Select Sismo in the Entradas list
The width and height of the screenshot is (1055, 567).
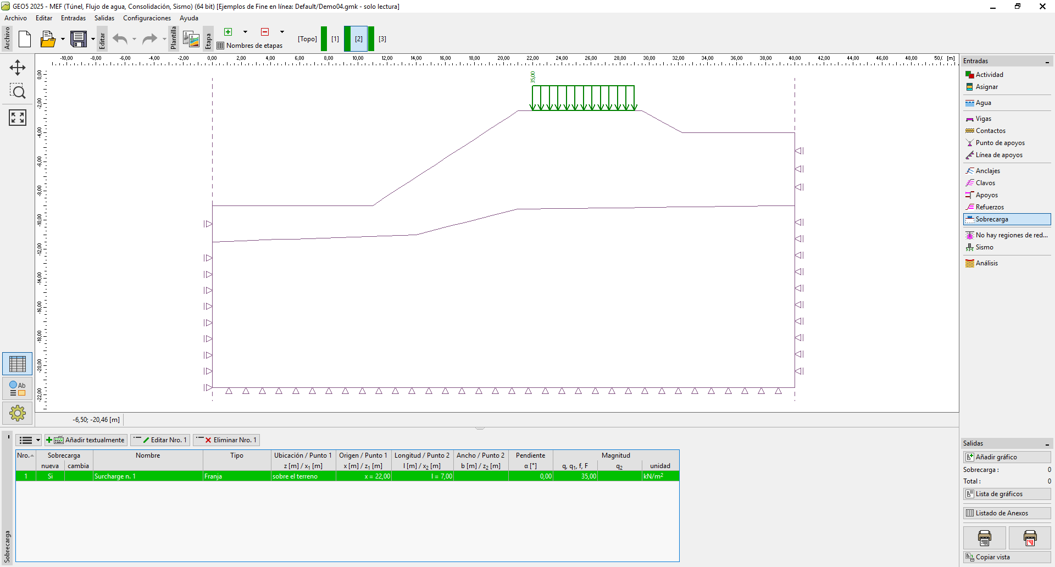(x=984, y=247)
